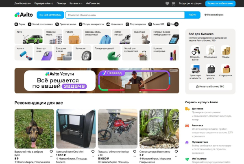Open Услуги для красоты shortcut
Viewport: 244px width, 164px height.
(91, 24)
